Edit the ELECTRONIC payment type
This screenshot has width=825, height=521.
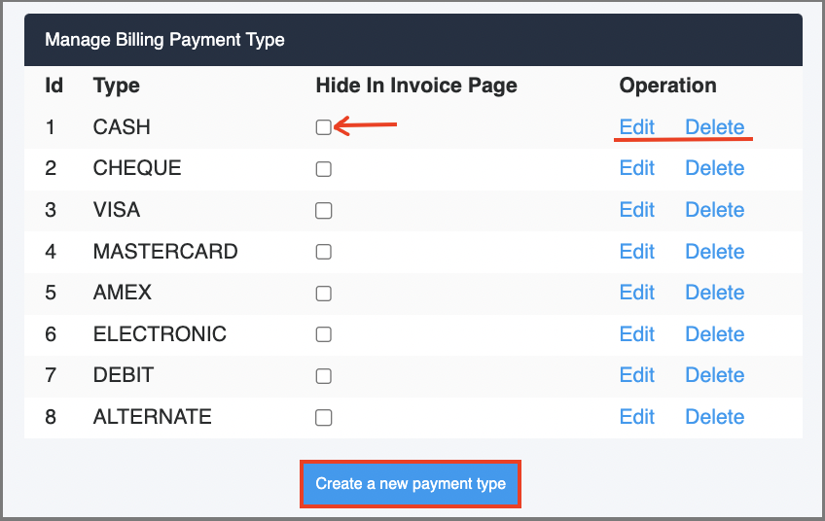(x=636, y=333)
